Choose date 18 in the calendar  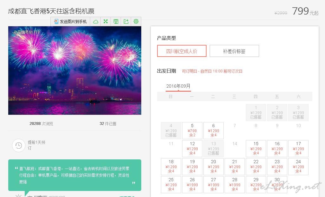(171, 166)
